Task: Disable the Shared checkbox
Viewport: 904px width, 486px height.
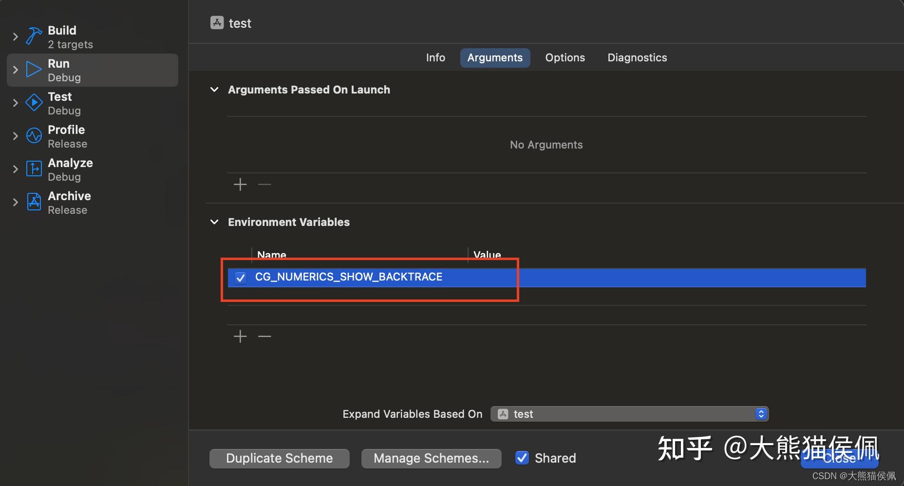Action: (x=522, y=458)
